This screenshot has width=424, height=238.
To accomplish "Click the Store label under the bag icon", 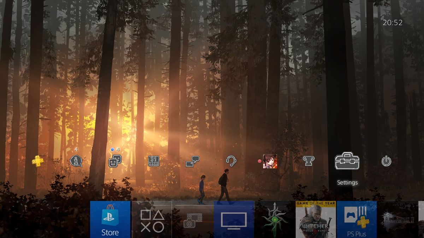I will click(x=110, y=233).
